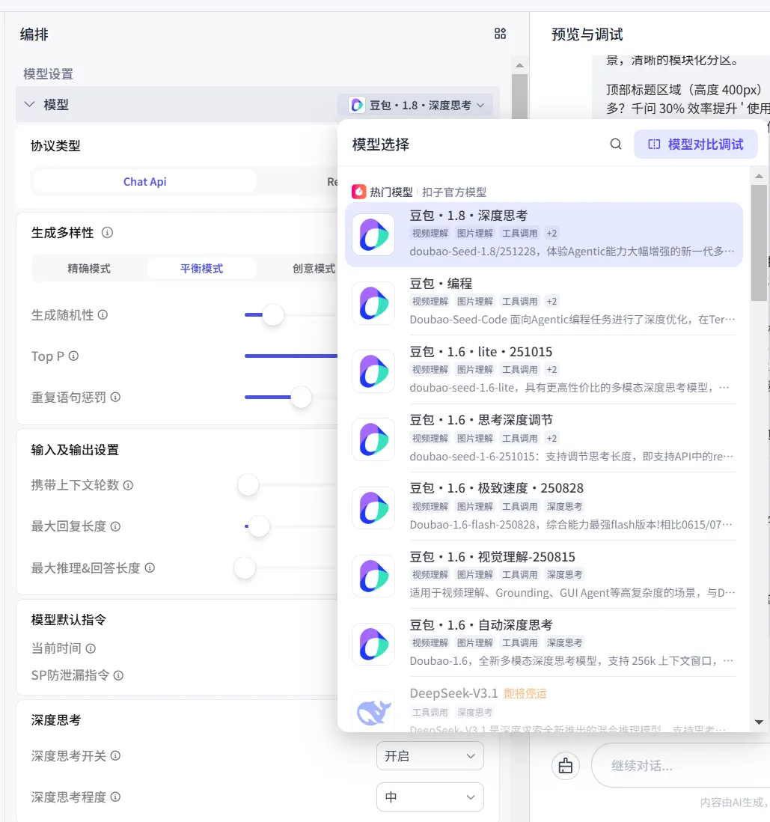Click the 豆包·1.6·视觉理解-250815 model logo
The image size is (770, 822).
point(373,576)
